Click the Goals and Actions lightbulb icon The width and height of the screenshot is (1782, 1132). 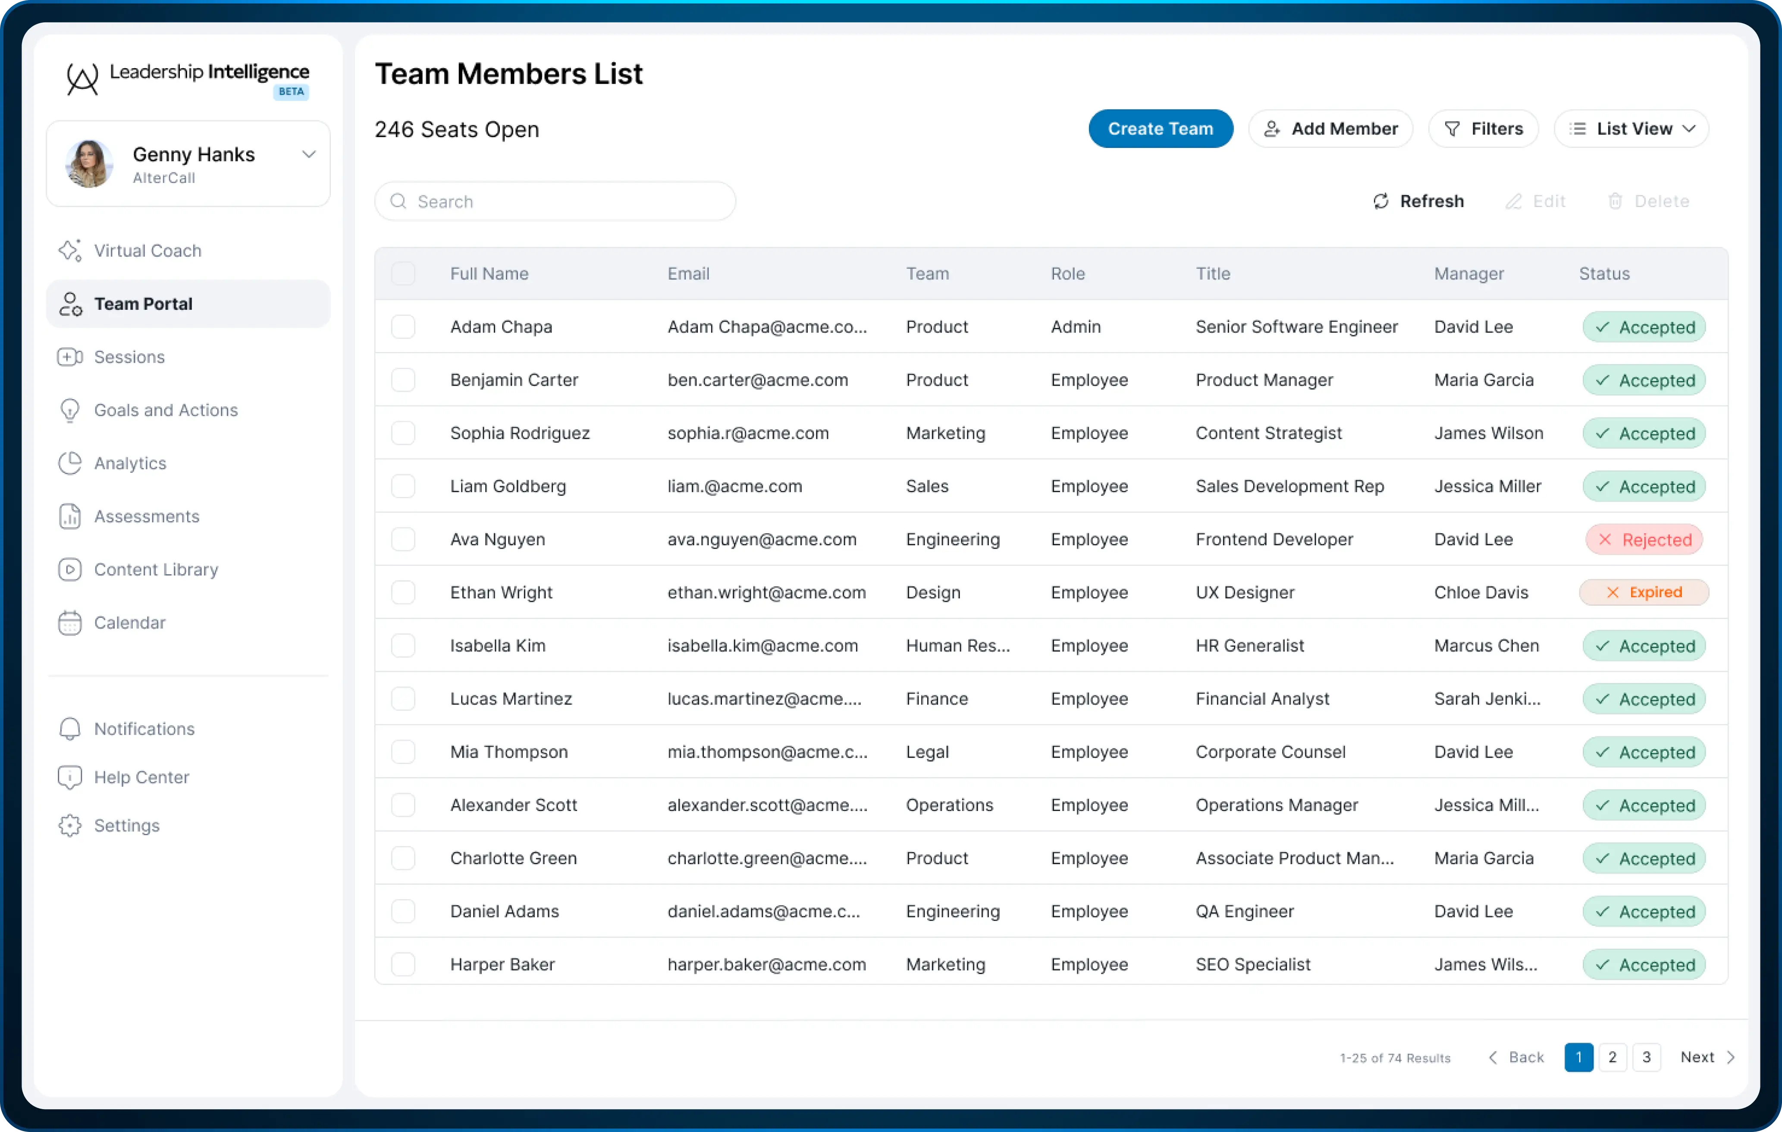coord(69,410)
